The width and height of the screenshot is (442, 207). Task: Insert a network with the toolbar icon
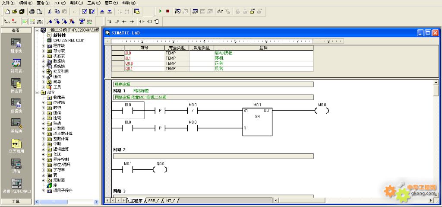[8, 22]
